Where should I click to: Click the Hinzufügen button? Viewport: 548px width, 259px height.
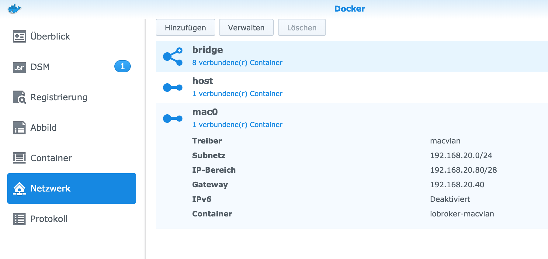click(x=186, y=27)
